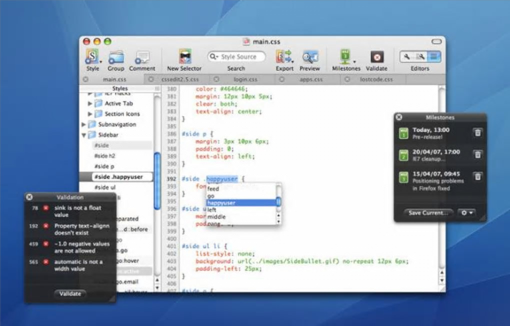Collapse the Sidebar group
The width and height of the screenshot is (510, 326).
[83, 135]
